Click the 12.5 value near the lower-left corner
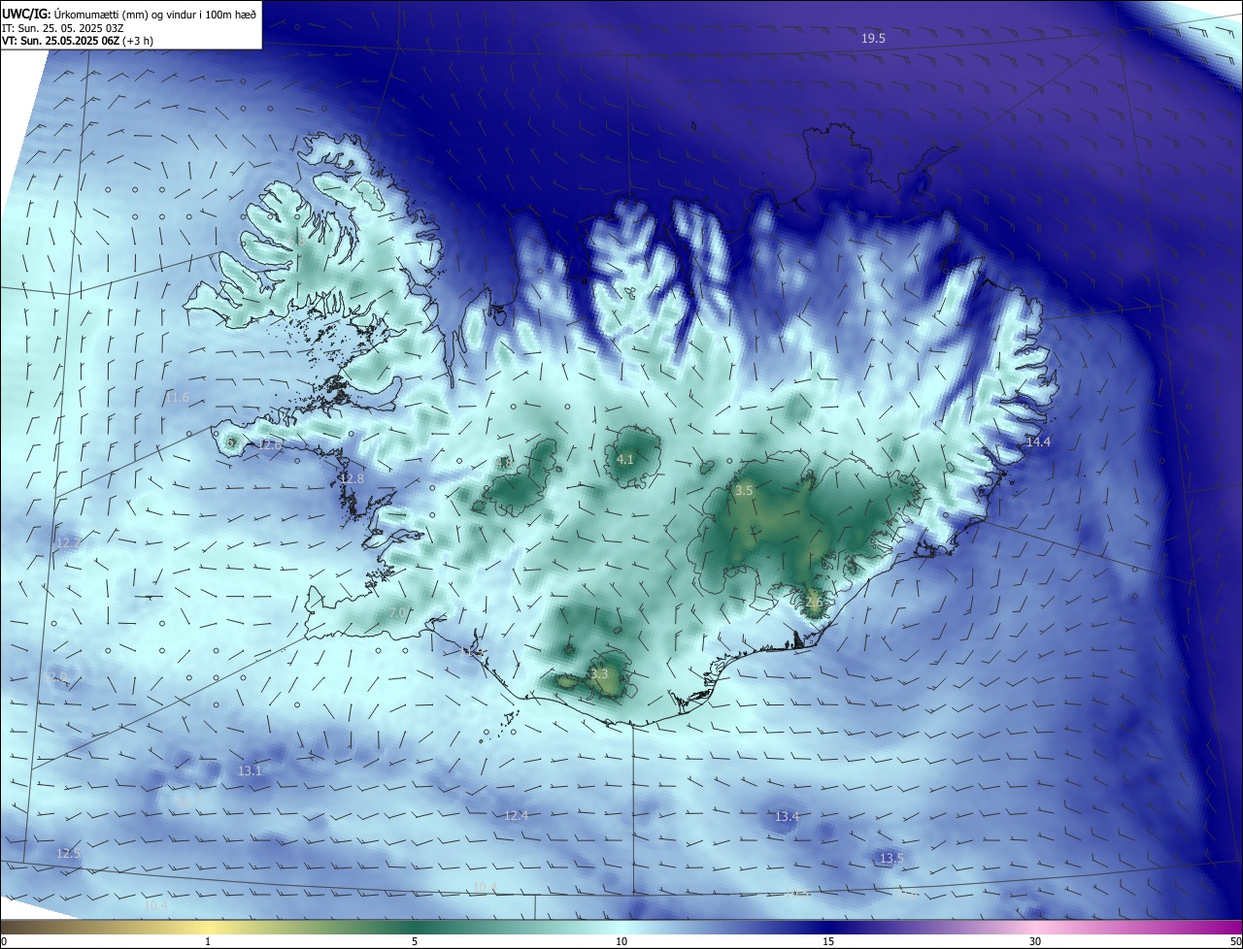The image size is (1243, 949). (68, 854)
